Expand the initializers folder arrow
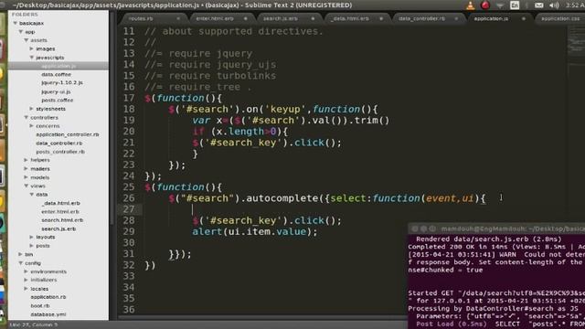The width and height of the screenshot is (585, 329). (x=27, y=280)
